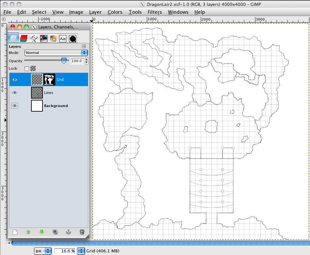The width and height of the screenshot is (310, 255).
Task: Click the dock tab configuration button
Action: [x=84, y=46]
